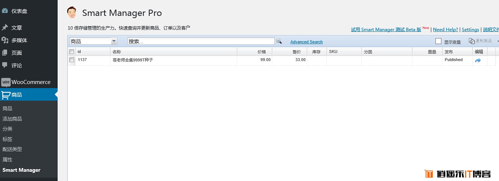
Task: Click the blue edit arrow for product 1137
Action: pyautogui.click(x=478, y=60)
